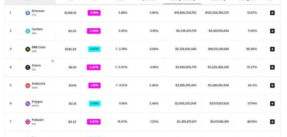The width and height of the screenshot is (287, 137).
Task: Click the Cardano ADA logo icon
Action: [28, 31]
